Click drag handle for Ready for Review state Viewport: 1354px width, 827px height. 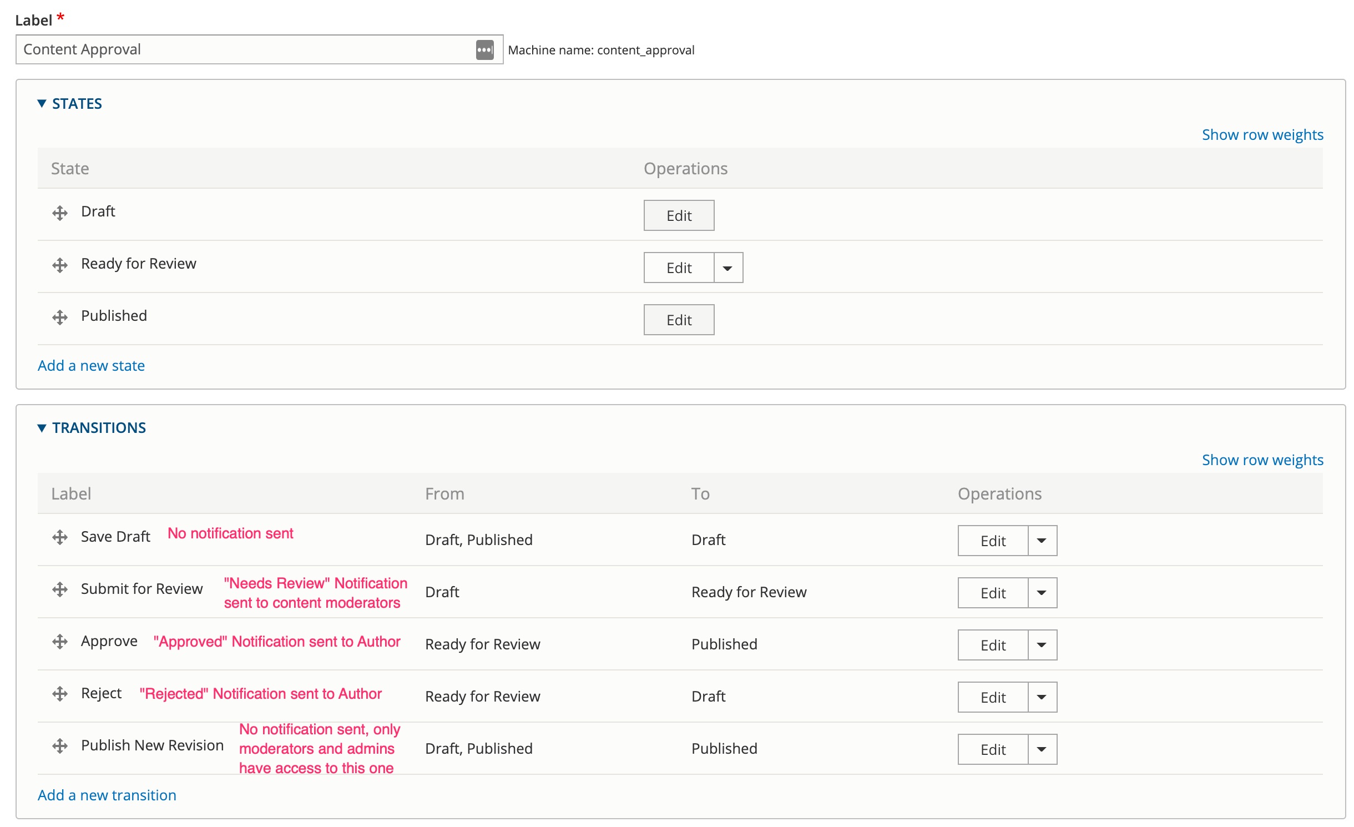(60, 265)
